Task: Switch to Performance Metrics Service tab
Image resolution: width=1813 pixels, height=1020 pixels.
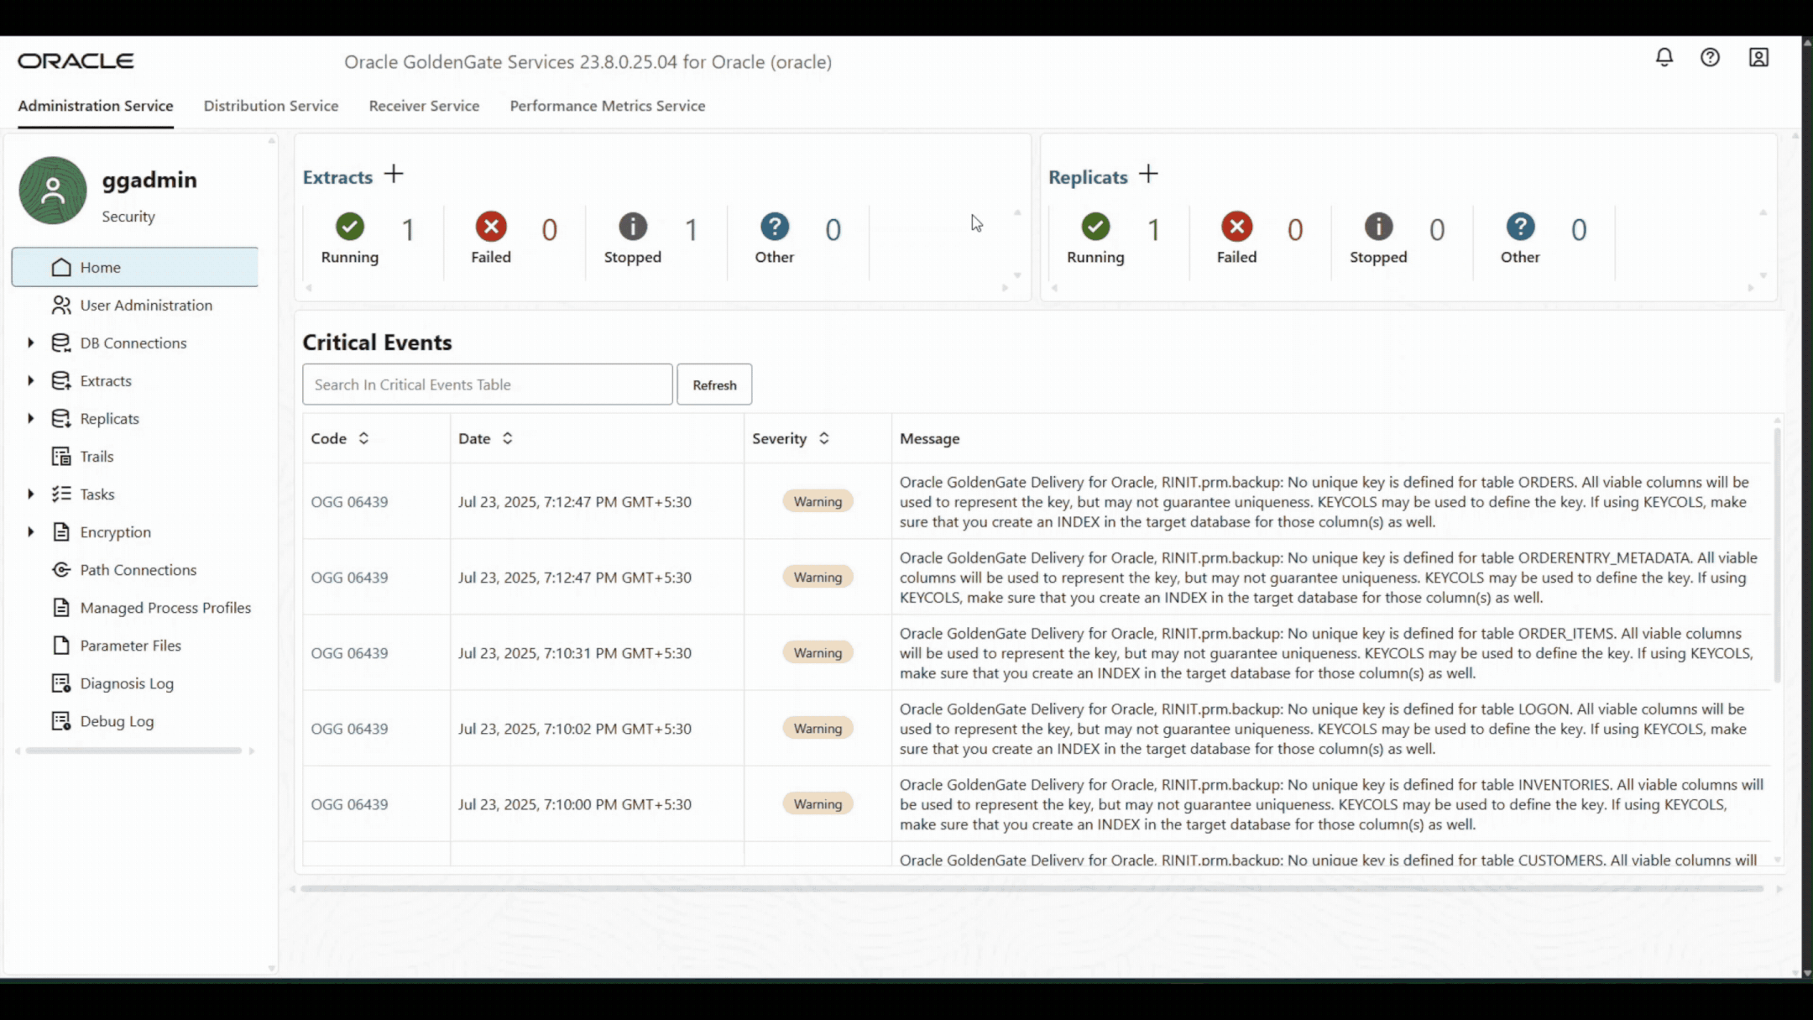Action: point(607,106)
